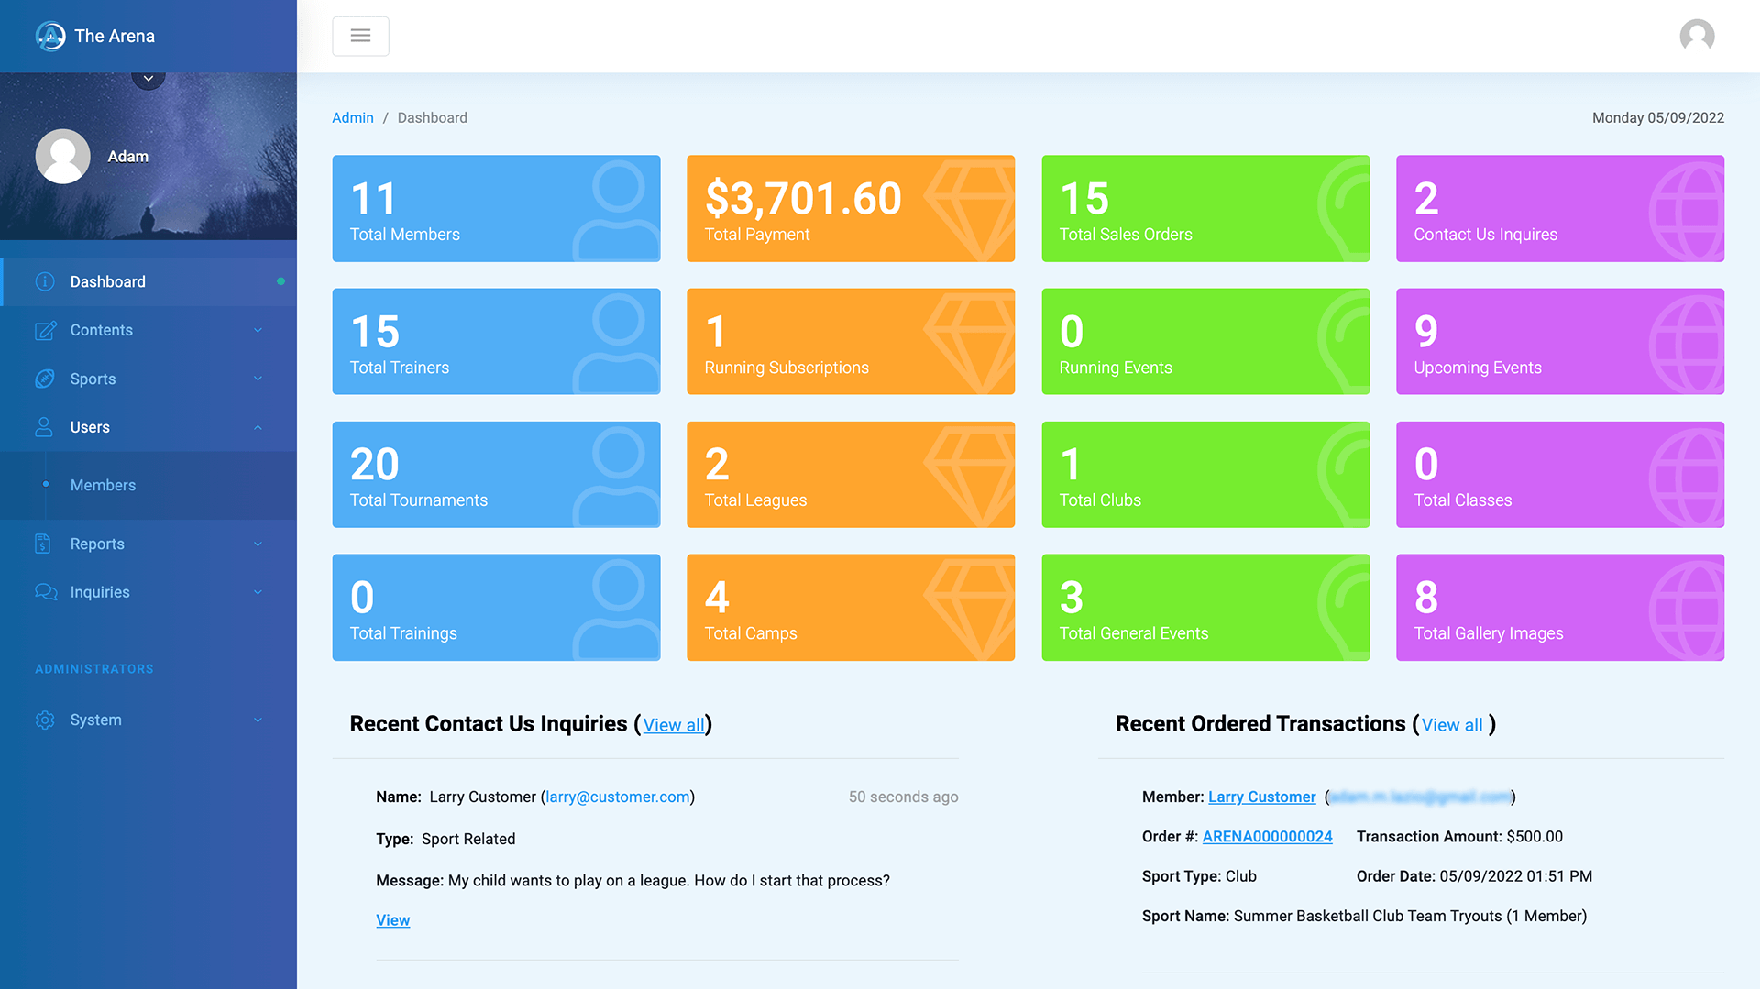Click the Total Members label

[404, 235]
